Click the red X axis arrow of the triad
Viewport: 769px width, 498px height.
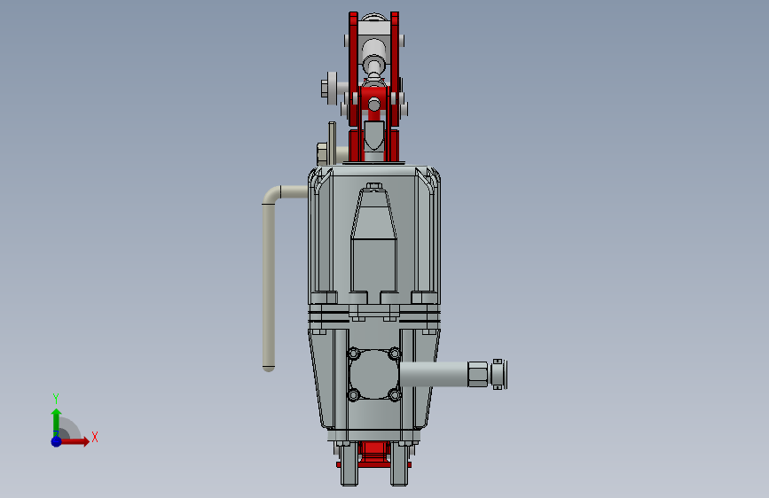[x=75, y=441]
